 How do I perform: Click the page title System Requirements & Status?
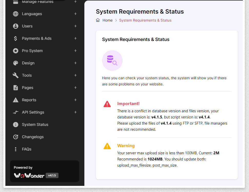coord(140,12)
